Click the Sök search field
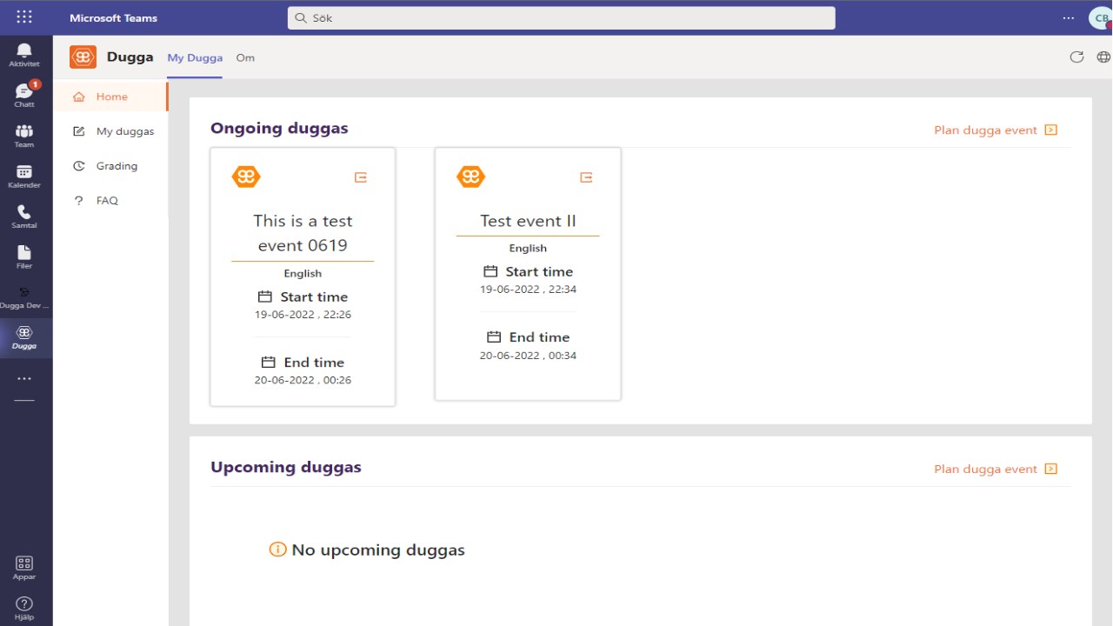The width and height of the screenshot is (1113, 626). (x=561, y=17)
